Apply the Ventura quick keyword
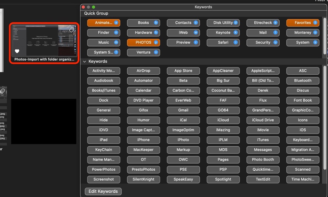 click(x=143, y=52)
